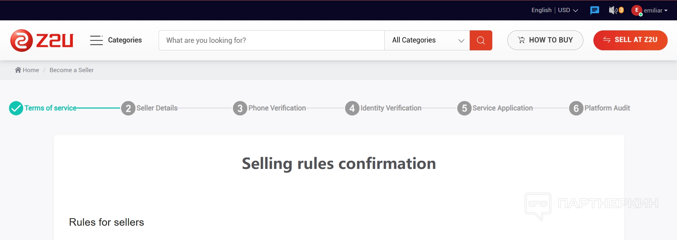Jump to step 6 Platform Audit
The width and height of the screenshot is (677, 240).
pos(576,108)
